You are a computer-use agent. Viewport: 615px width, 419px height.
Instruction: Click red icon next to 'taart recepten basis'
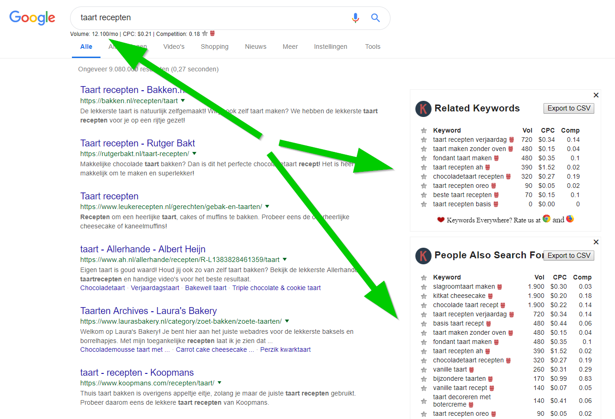coord(496,204)
